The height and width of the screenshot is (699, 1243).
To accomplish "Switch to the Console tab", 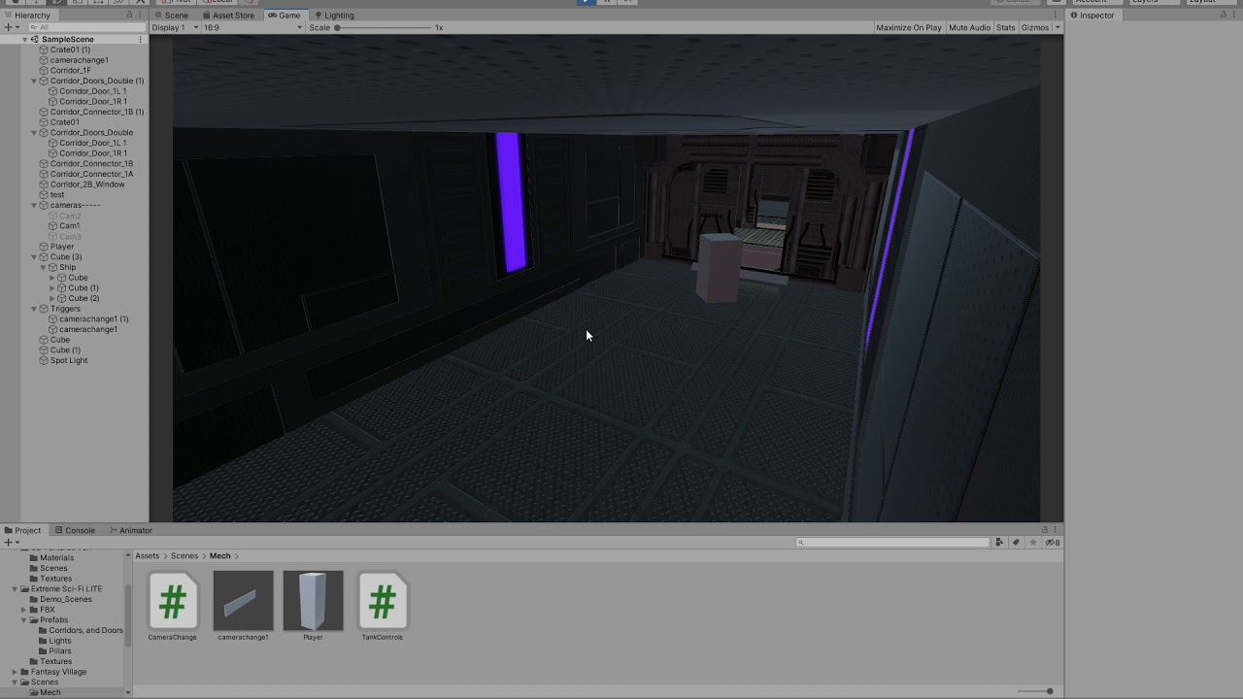I will click(x=75, y=530).
